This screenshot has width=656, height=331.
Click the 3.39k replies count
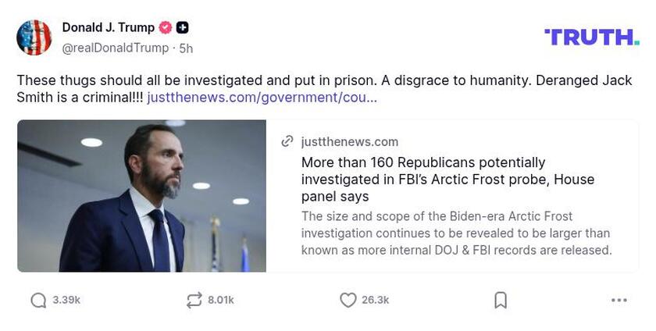[66, 301]
